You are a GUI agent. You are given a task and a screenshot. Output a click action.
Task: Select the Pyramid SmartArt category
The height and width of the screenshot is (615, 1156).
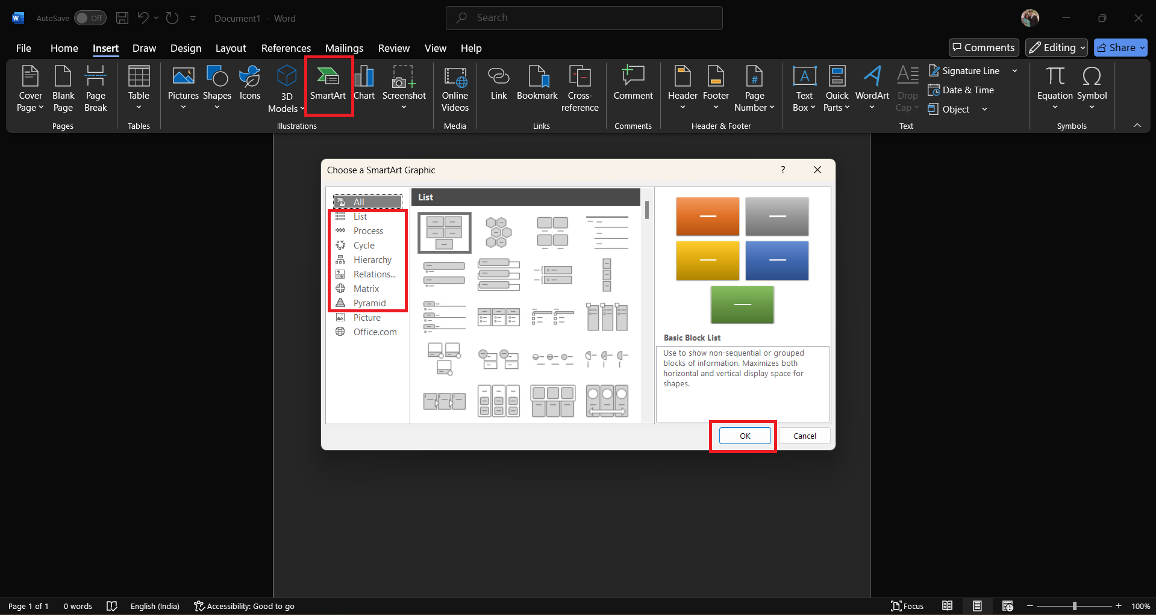click(x=368, y=303)
